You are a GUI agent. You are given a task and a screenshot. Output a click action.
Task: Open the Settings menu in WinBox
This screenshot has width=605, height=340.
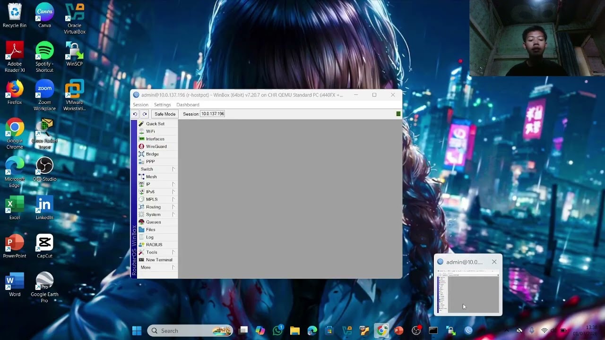(162, 105)
